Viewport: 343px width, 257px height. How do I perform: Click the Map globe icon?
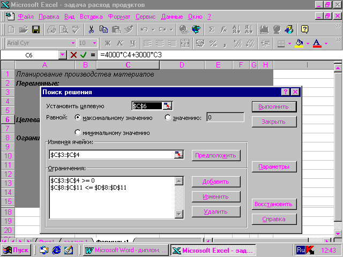coord(277,29)
